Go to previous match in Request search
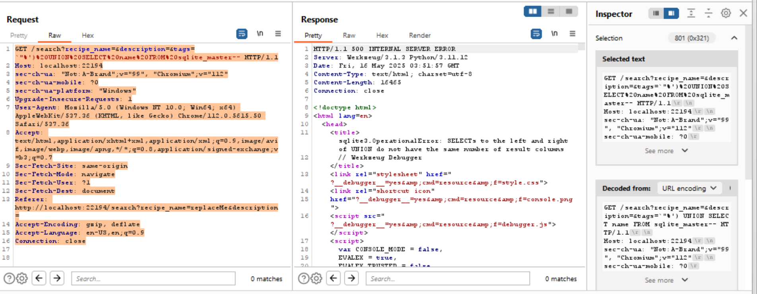This screenshot has width=757, height=294. click(39, 278)
